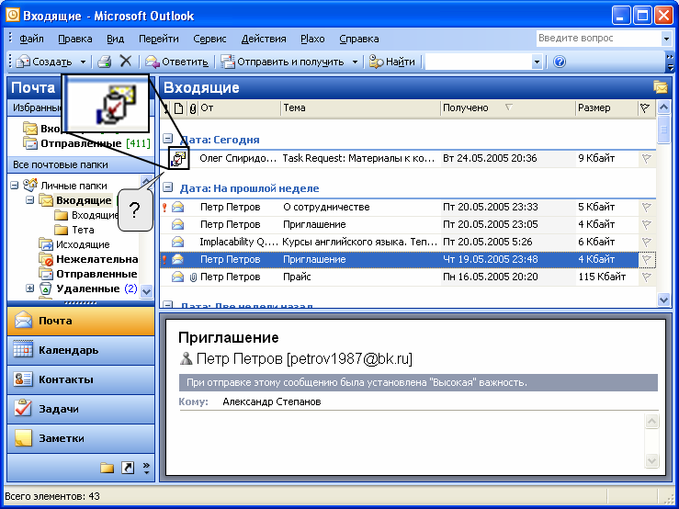Viewport: 679px width, 509px height.
Task: Toggle flag on О сотрудничестве message
Action: point(647,207)
